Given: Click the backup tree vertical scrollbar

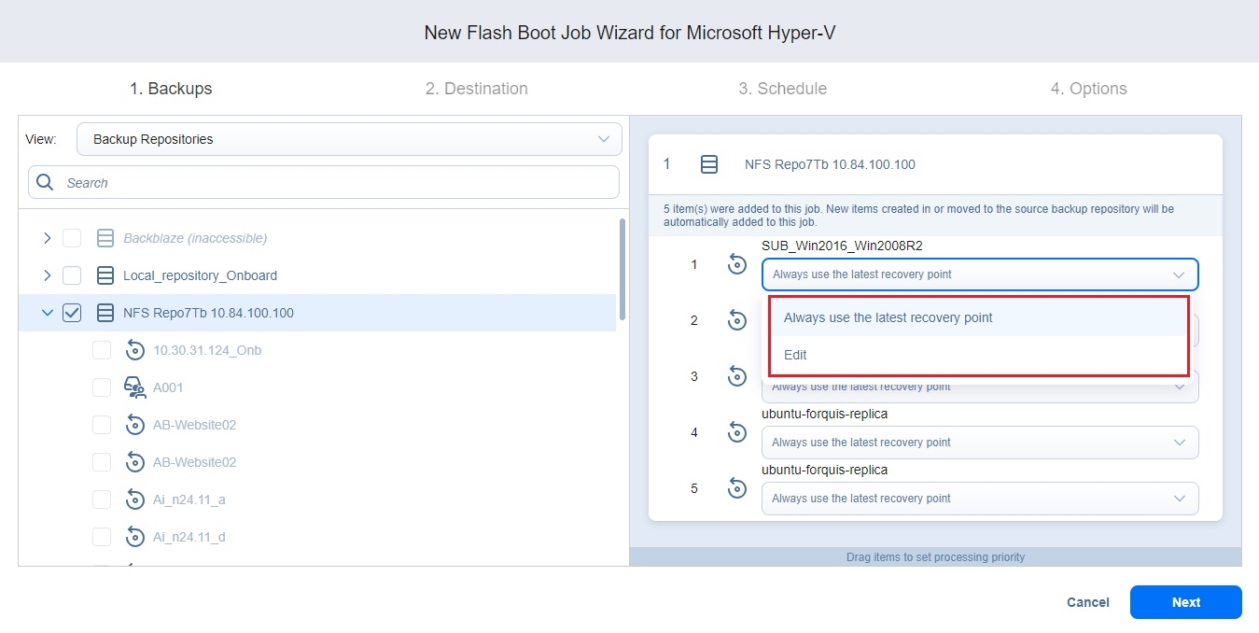Looking at the screenshot, I should (623, 271).
